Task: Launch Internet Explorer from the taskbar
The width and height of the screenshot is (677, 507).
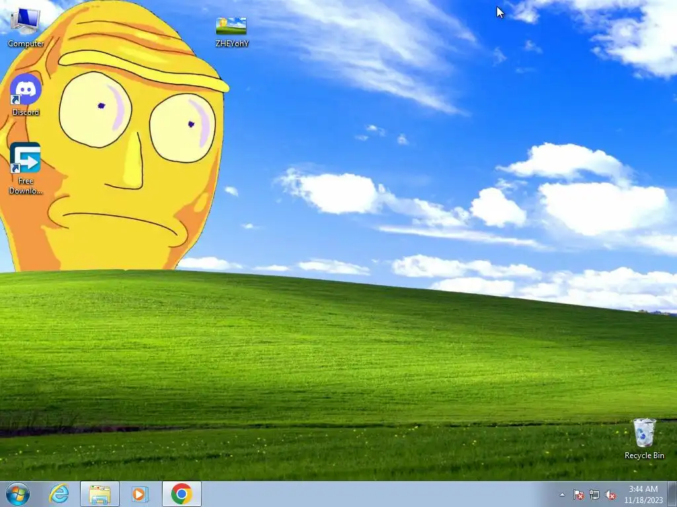Action: coord(59,494)
